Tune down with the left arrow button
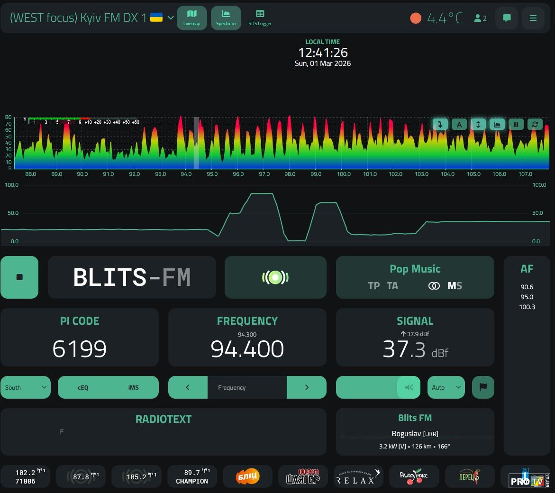 coord(188,387)
